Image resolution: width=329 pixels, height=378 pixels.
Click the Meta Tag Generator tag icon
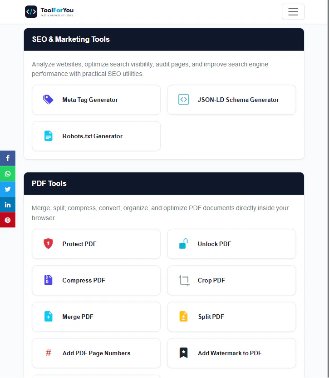tap(48, 100)
